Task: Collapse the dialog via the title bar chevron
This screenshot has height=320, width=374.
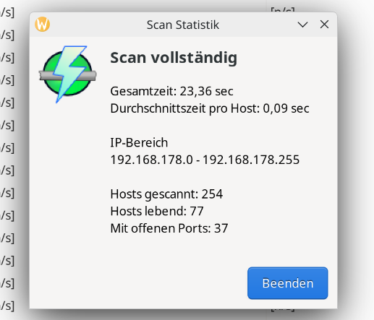Action: [x=302, y=25]
